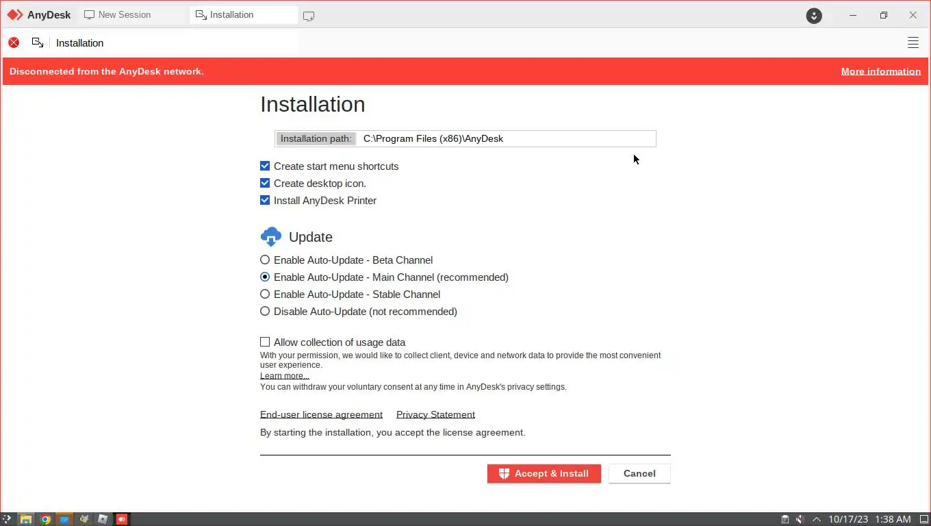Select Enable Auto-Update - Beta Channel

pyautogui.click(x=265, y=260)
